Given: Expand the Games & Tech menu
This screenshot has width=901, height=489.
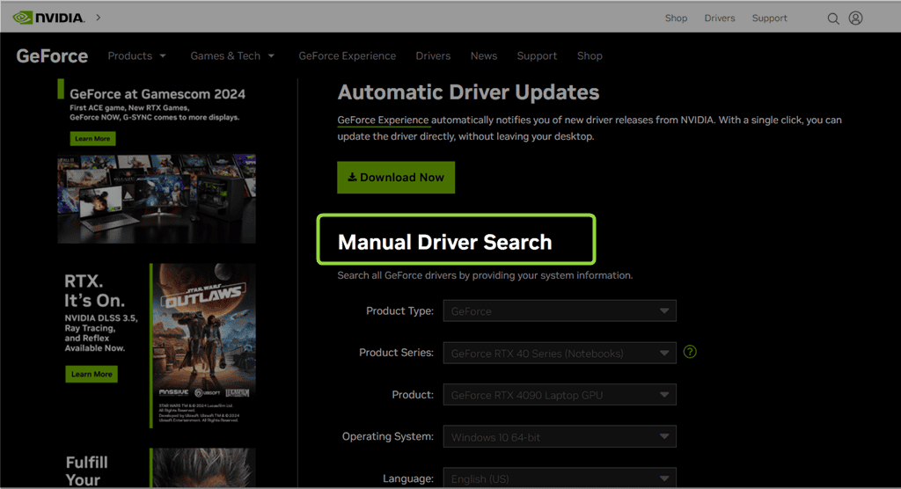Looking at the screenshot, I should [x=232, y=56].
